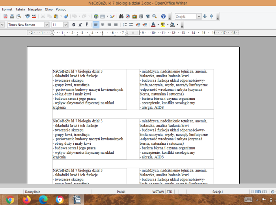276x205 pixels.
Task: Run spelling and grammar check
Action: pyautogui.click(x=28, y=17)
